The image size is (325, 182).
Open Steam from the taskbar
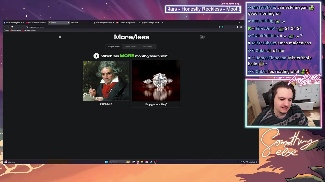click(x=151, y=162)
